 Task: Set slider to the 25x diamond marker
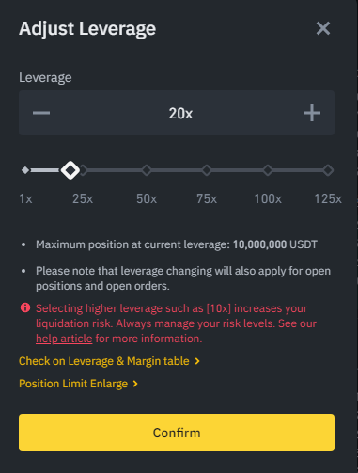click(83, 170)
